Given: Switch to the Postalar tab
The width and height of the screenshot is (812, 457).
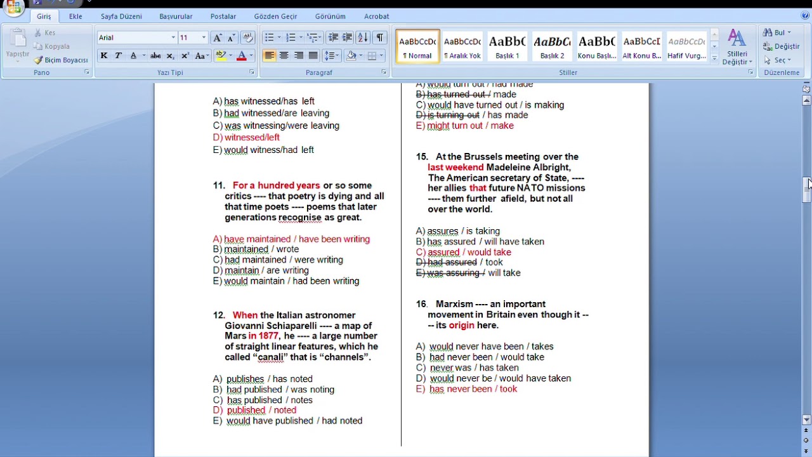Looking at the screenshot, I should 223,16.
